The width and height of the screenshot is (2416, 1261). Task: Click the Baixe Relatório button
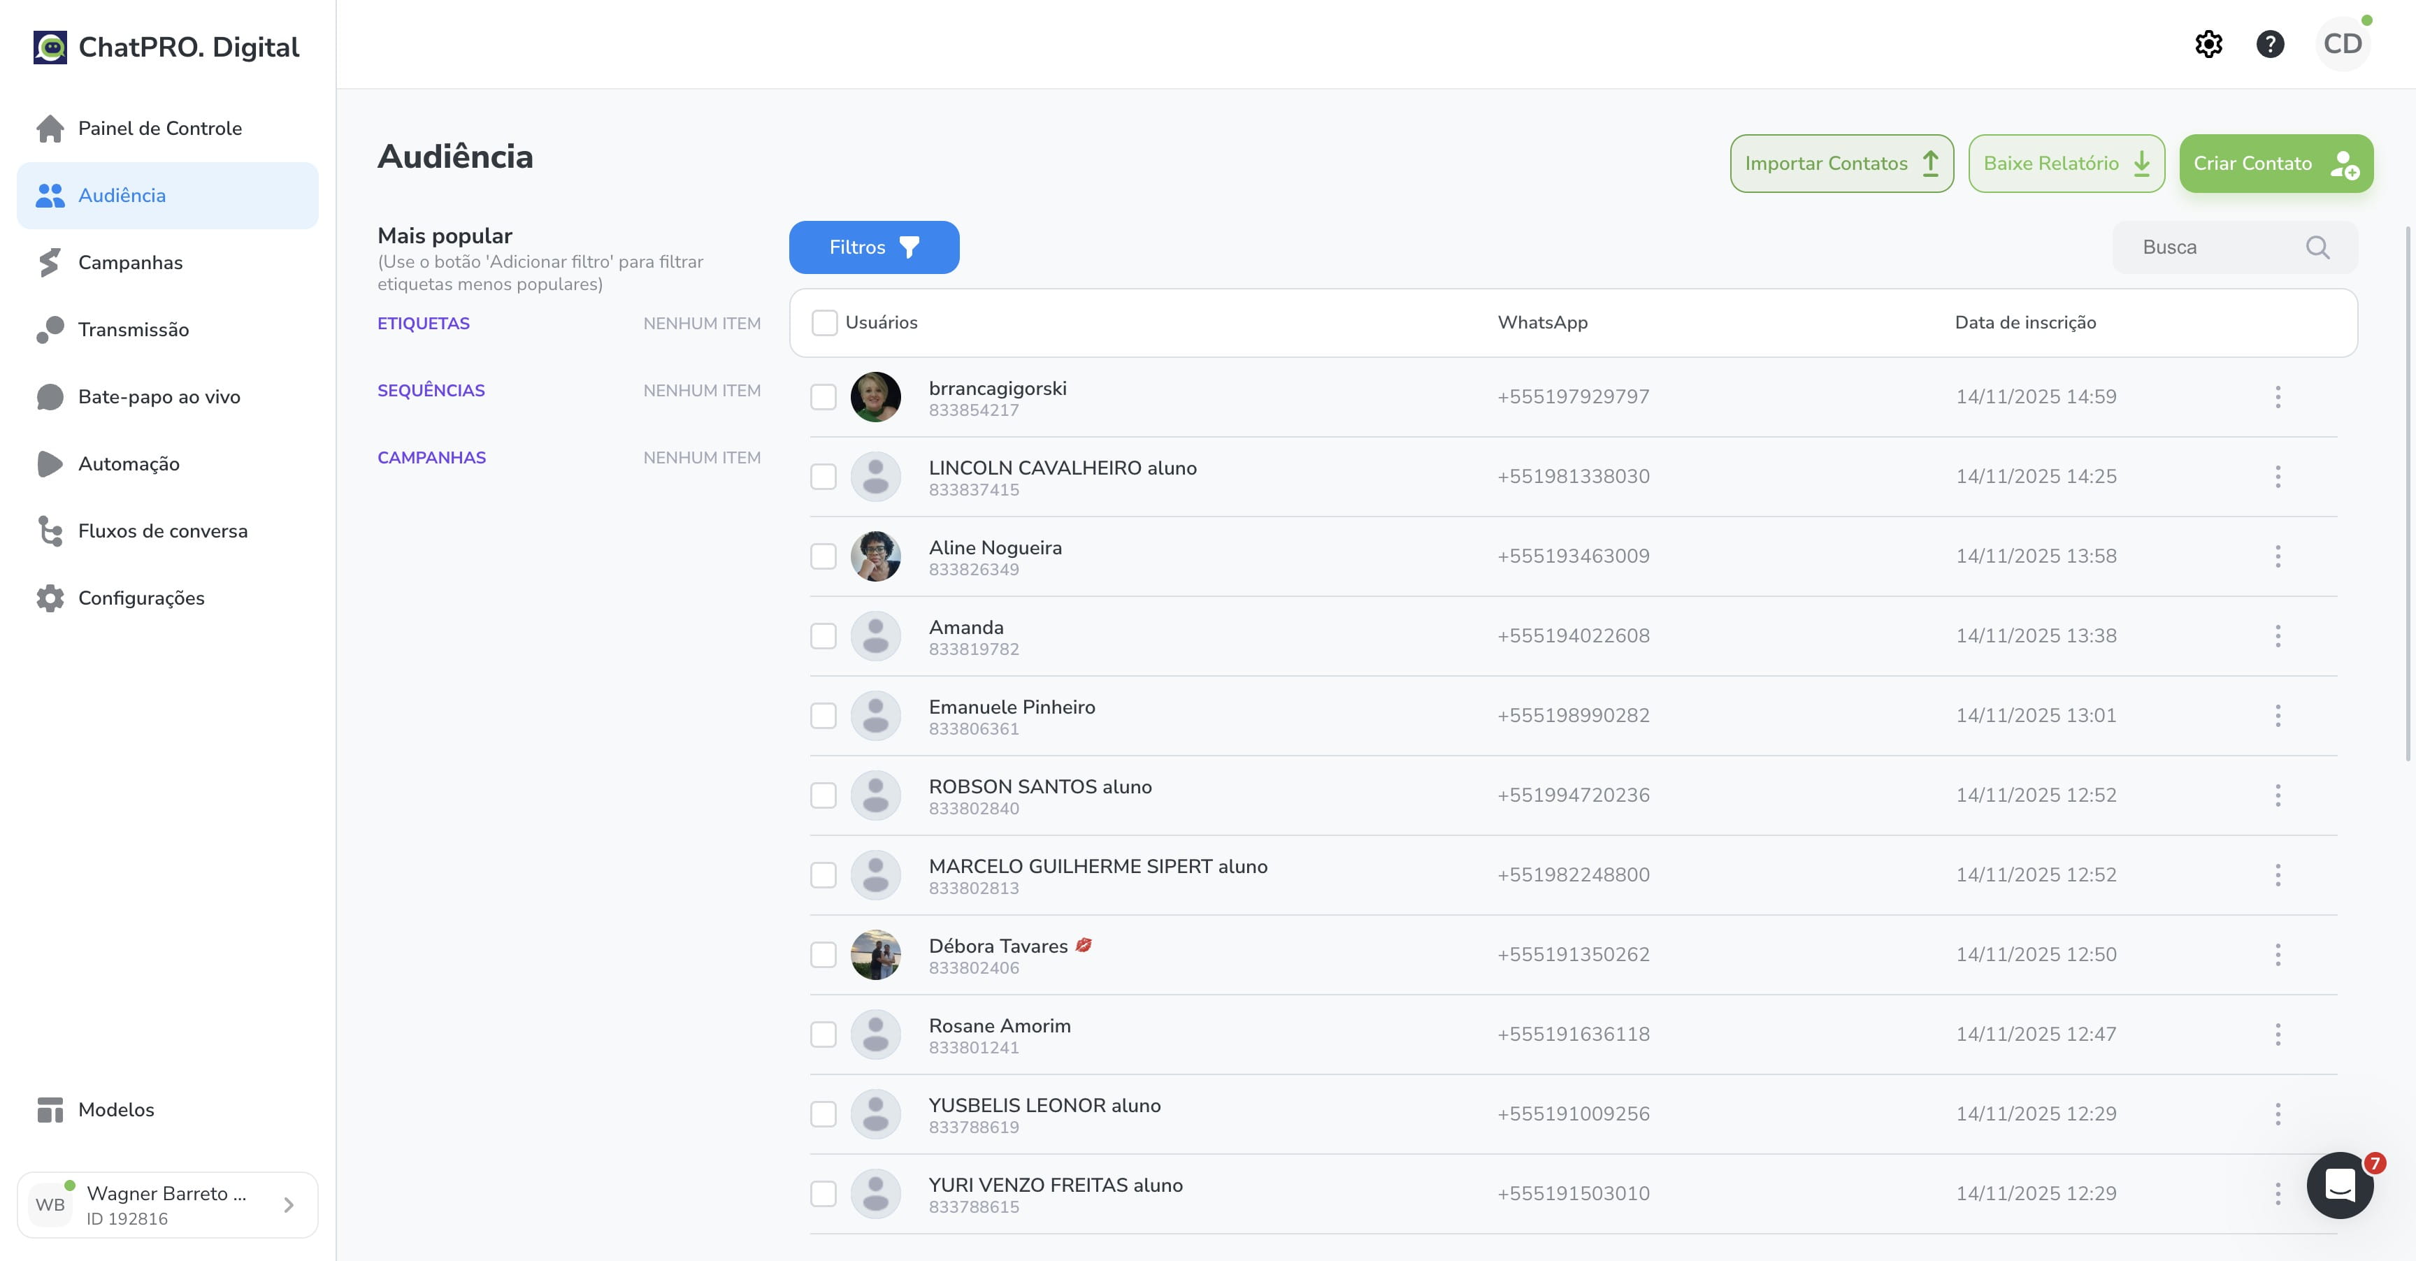pos(2067,163)
